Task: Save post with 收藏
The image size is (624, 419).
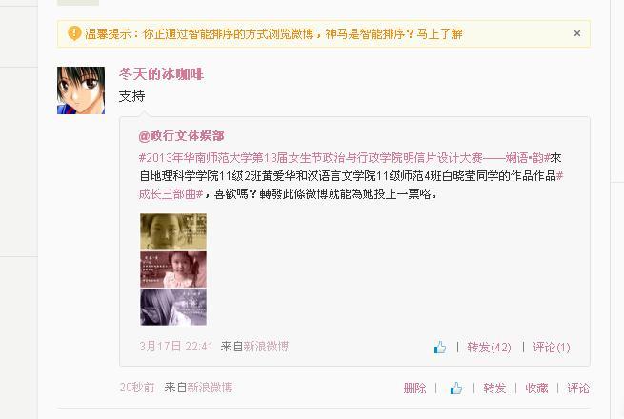Action: coord(536,388)
